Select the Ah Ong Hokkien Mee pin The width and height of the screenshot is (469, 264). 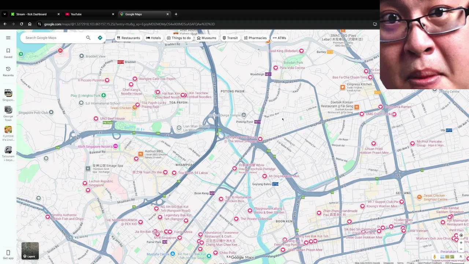click(265, 176)
